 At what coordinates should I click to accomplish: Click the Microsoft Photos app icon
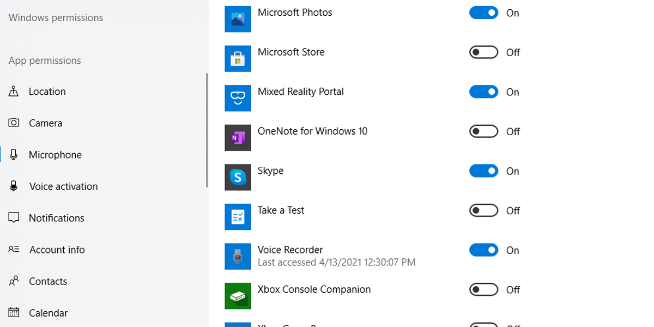pos(238,19)
